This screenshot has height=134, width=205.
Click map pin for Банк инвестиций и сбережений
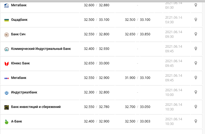point(196,107)
